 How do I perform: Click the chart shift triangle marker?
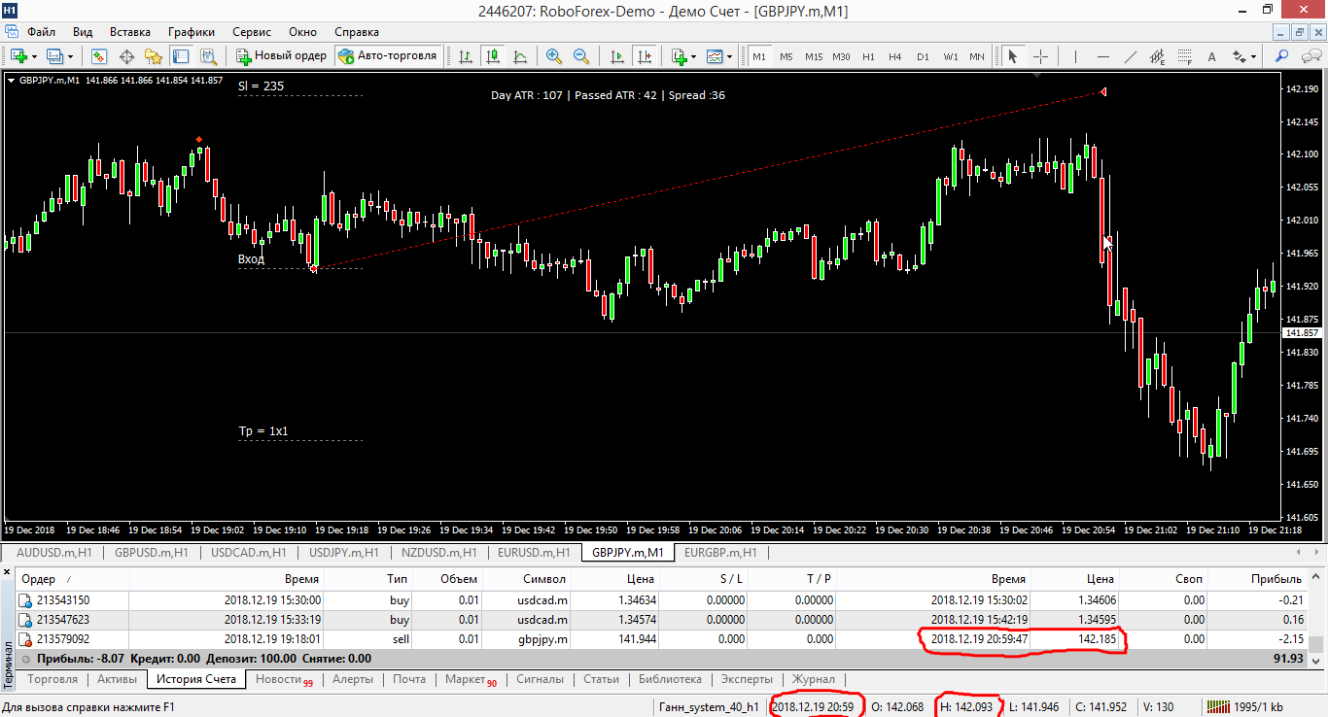(1037, 74)
